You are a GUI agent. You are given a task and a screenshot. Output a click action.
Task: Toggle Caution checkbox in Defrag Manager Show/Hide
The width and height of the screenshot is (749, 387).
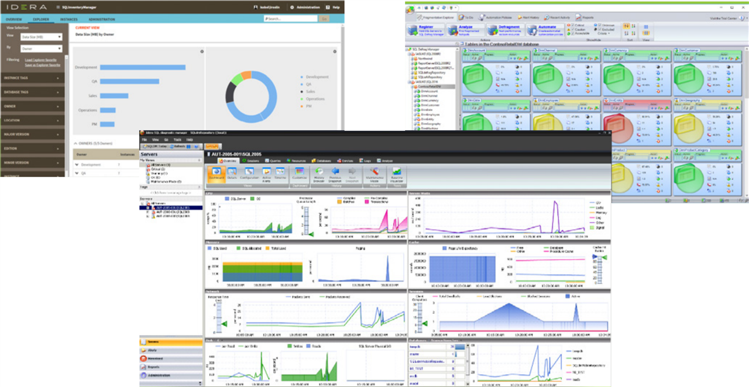pos(572,30)
